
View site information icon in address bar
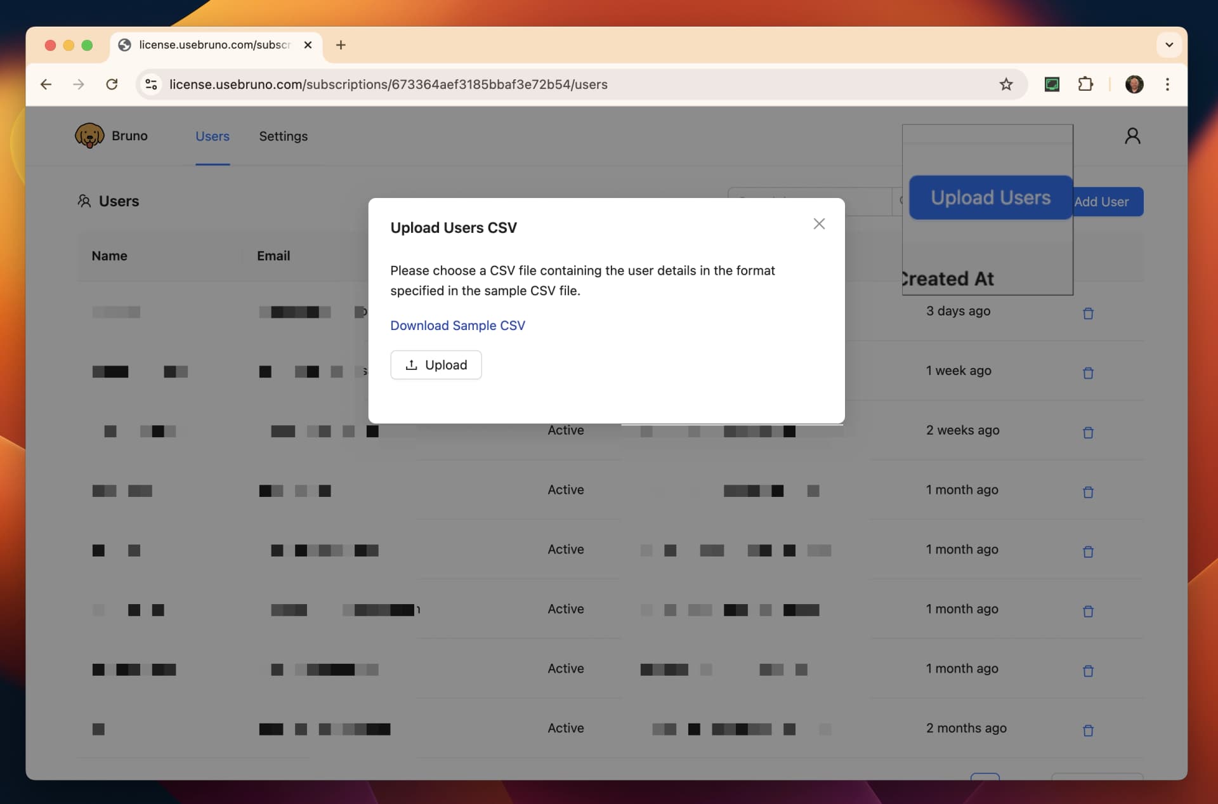(151, 84)
